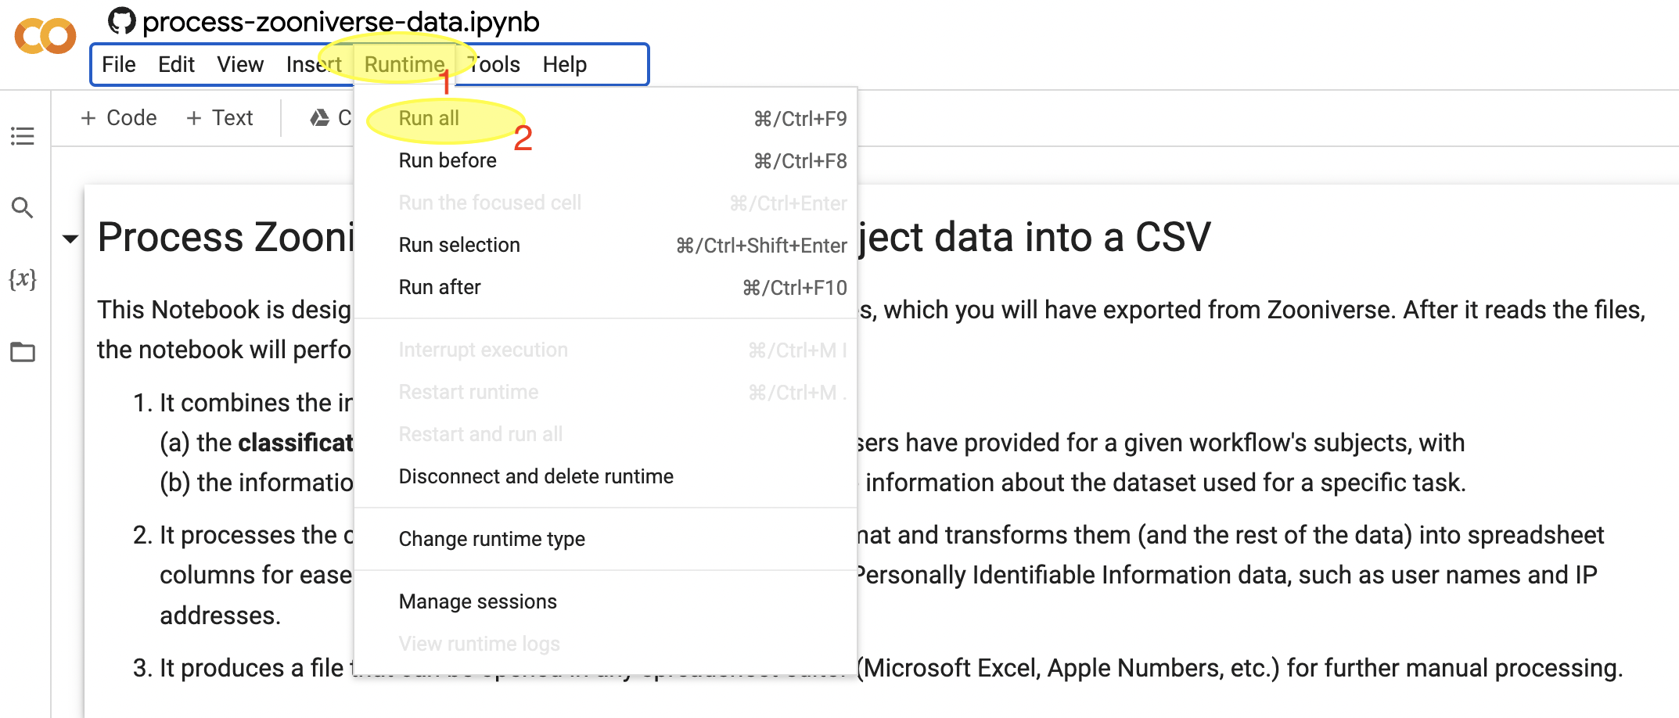Click the GitHub icon beside notebook title
The image size is (1679, 718).
pyautogui.click(x=121, y=21)
